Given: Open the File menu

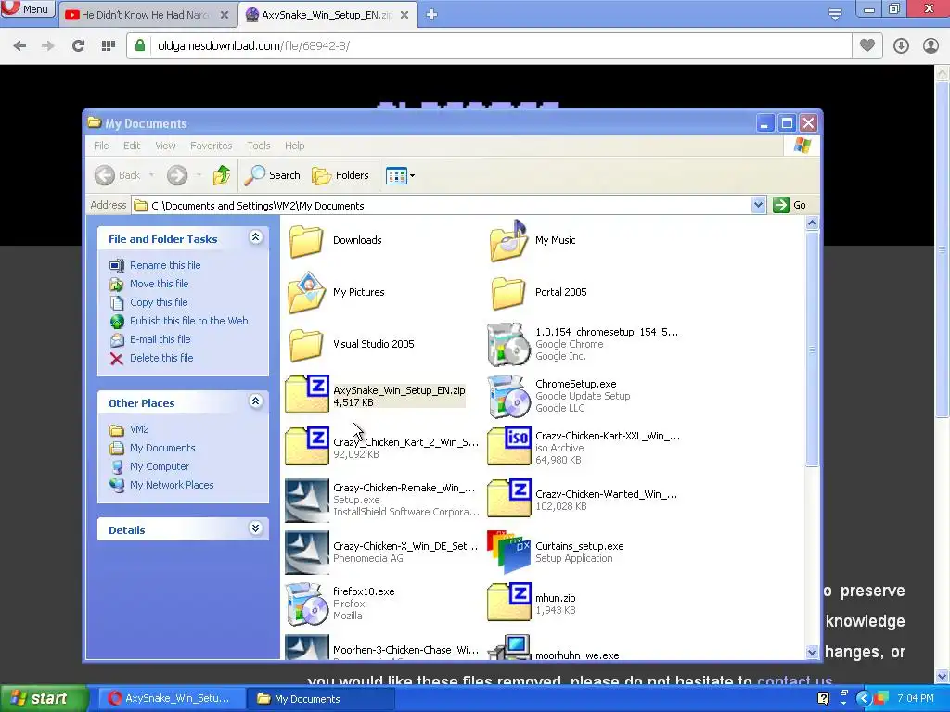Looking at the screenshot, I should (x=101, y=146).
